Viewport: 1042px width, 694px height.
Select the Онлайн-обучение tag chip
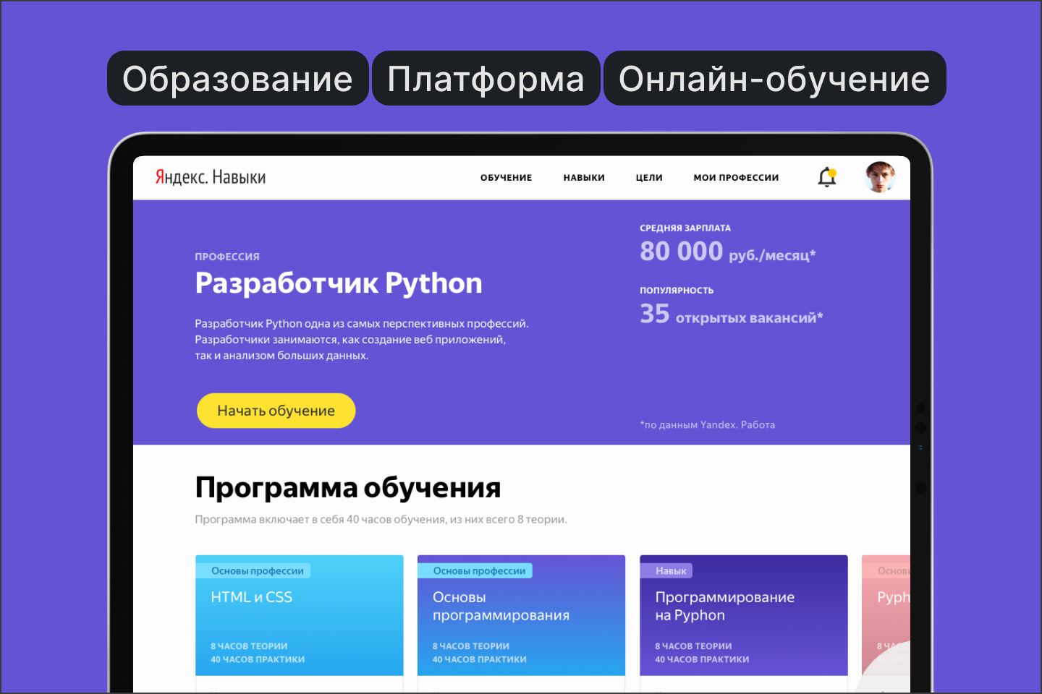click(x=774, y=78)
